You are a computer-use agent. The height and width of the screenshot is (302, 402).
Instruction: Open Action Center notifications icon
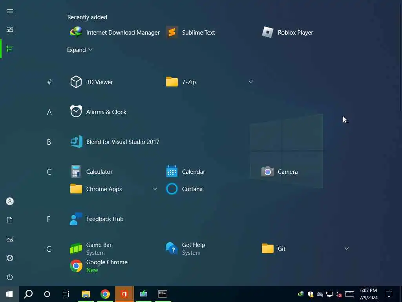click(389, 294)
